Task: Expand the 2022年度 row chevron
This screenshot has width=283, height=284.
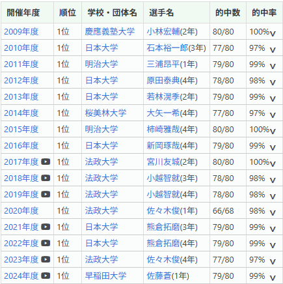Action: pos(273,246)
